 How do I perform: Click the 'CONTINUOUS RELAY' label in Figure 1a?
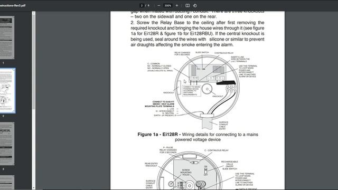pos(224,53)
